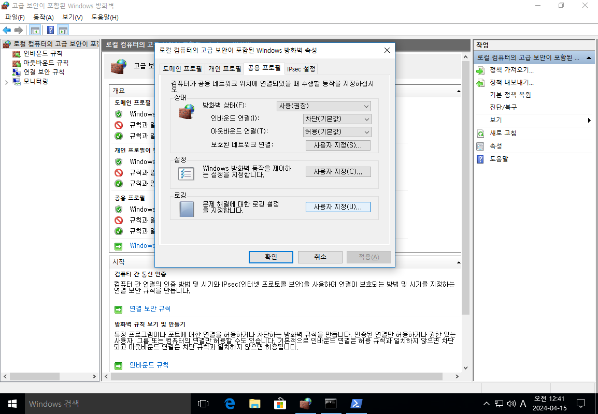
Task: Open the 인바운드 연결 dropdown
Action: (337, 119)
